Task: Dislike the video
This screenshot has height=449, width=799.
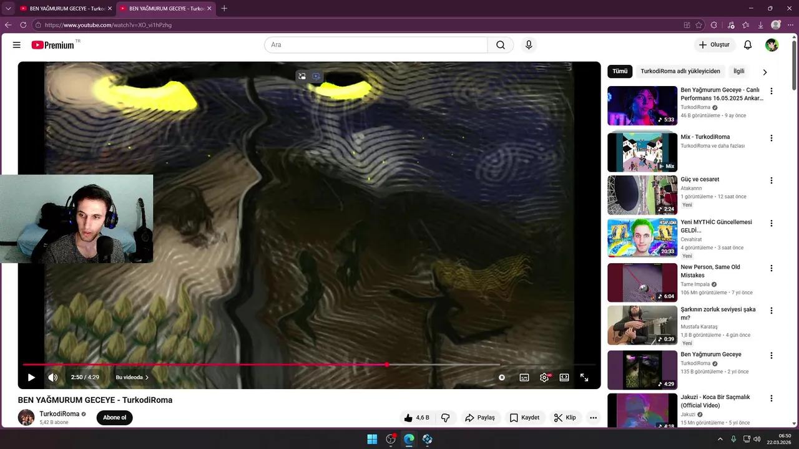Action: [446, 418]
